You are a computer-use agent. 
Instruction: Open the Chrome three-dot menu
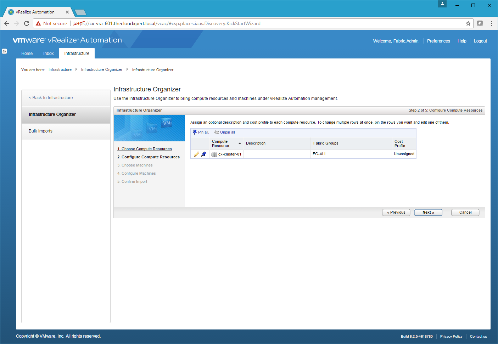[491, 23]
